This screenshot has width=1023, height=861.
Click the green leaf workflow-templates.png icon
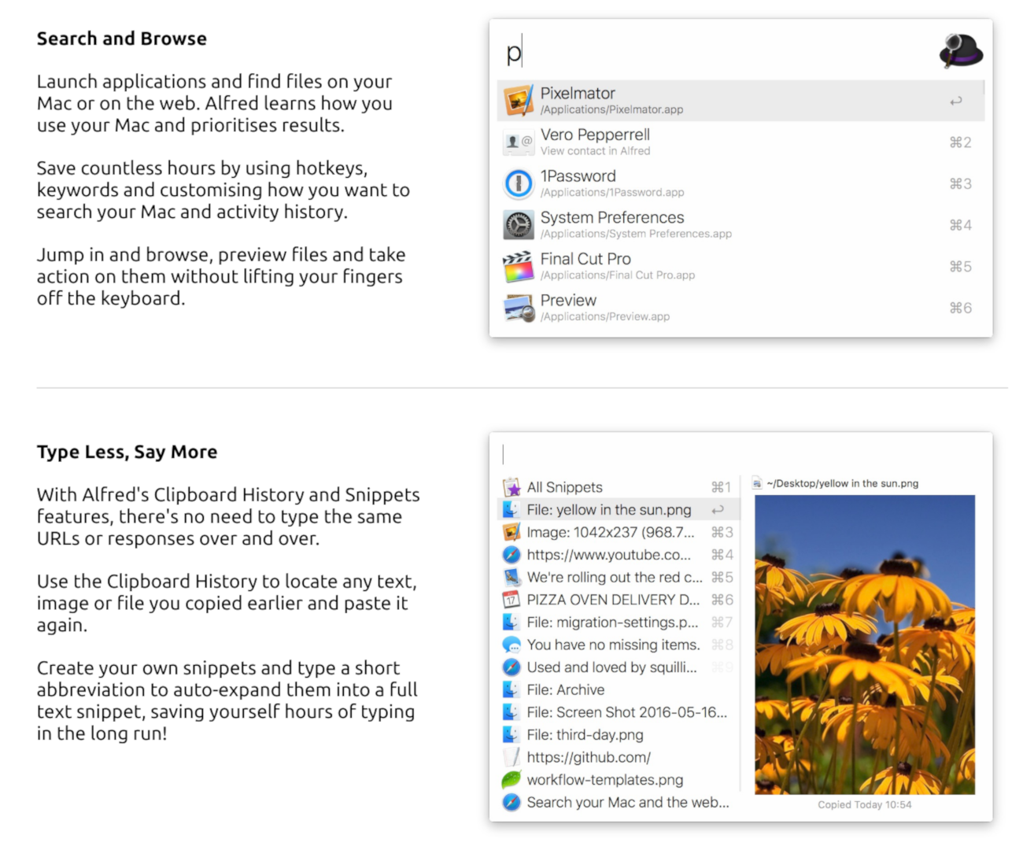tap(512, 780)
